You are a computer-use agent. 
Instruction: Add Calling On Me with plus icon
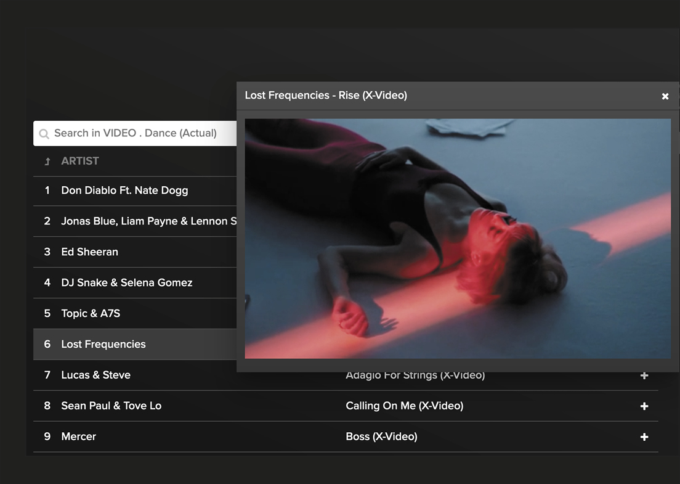click(644, 406)
